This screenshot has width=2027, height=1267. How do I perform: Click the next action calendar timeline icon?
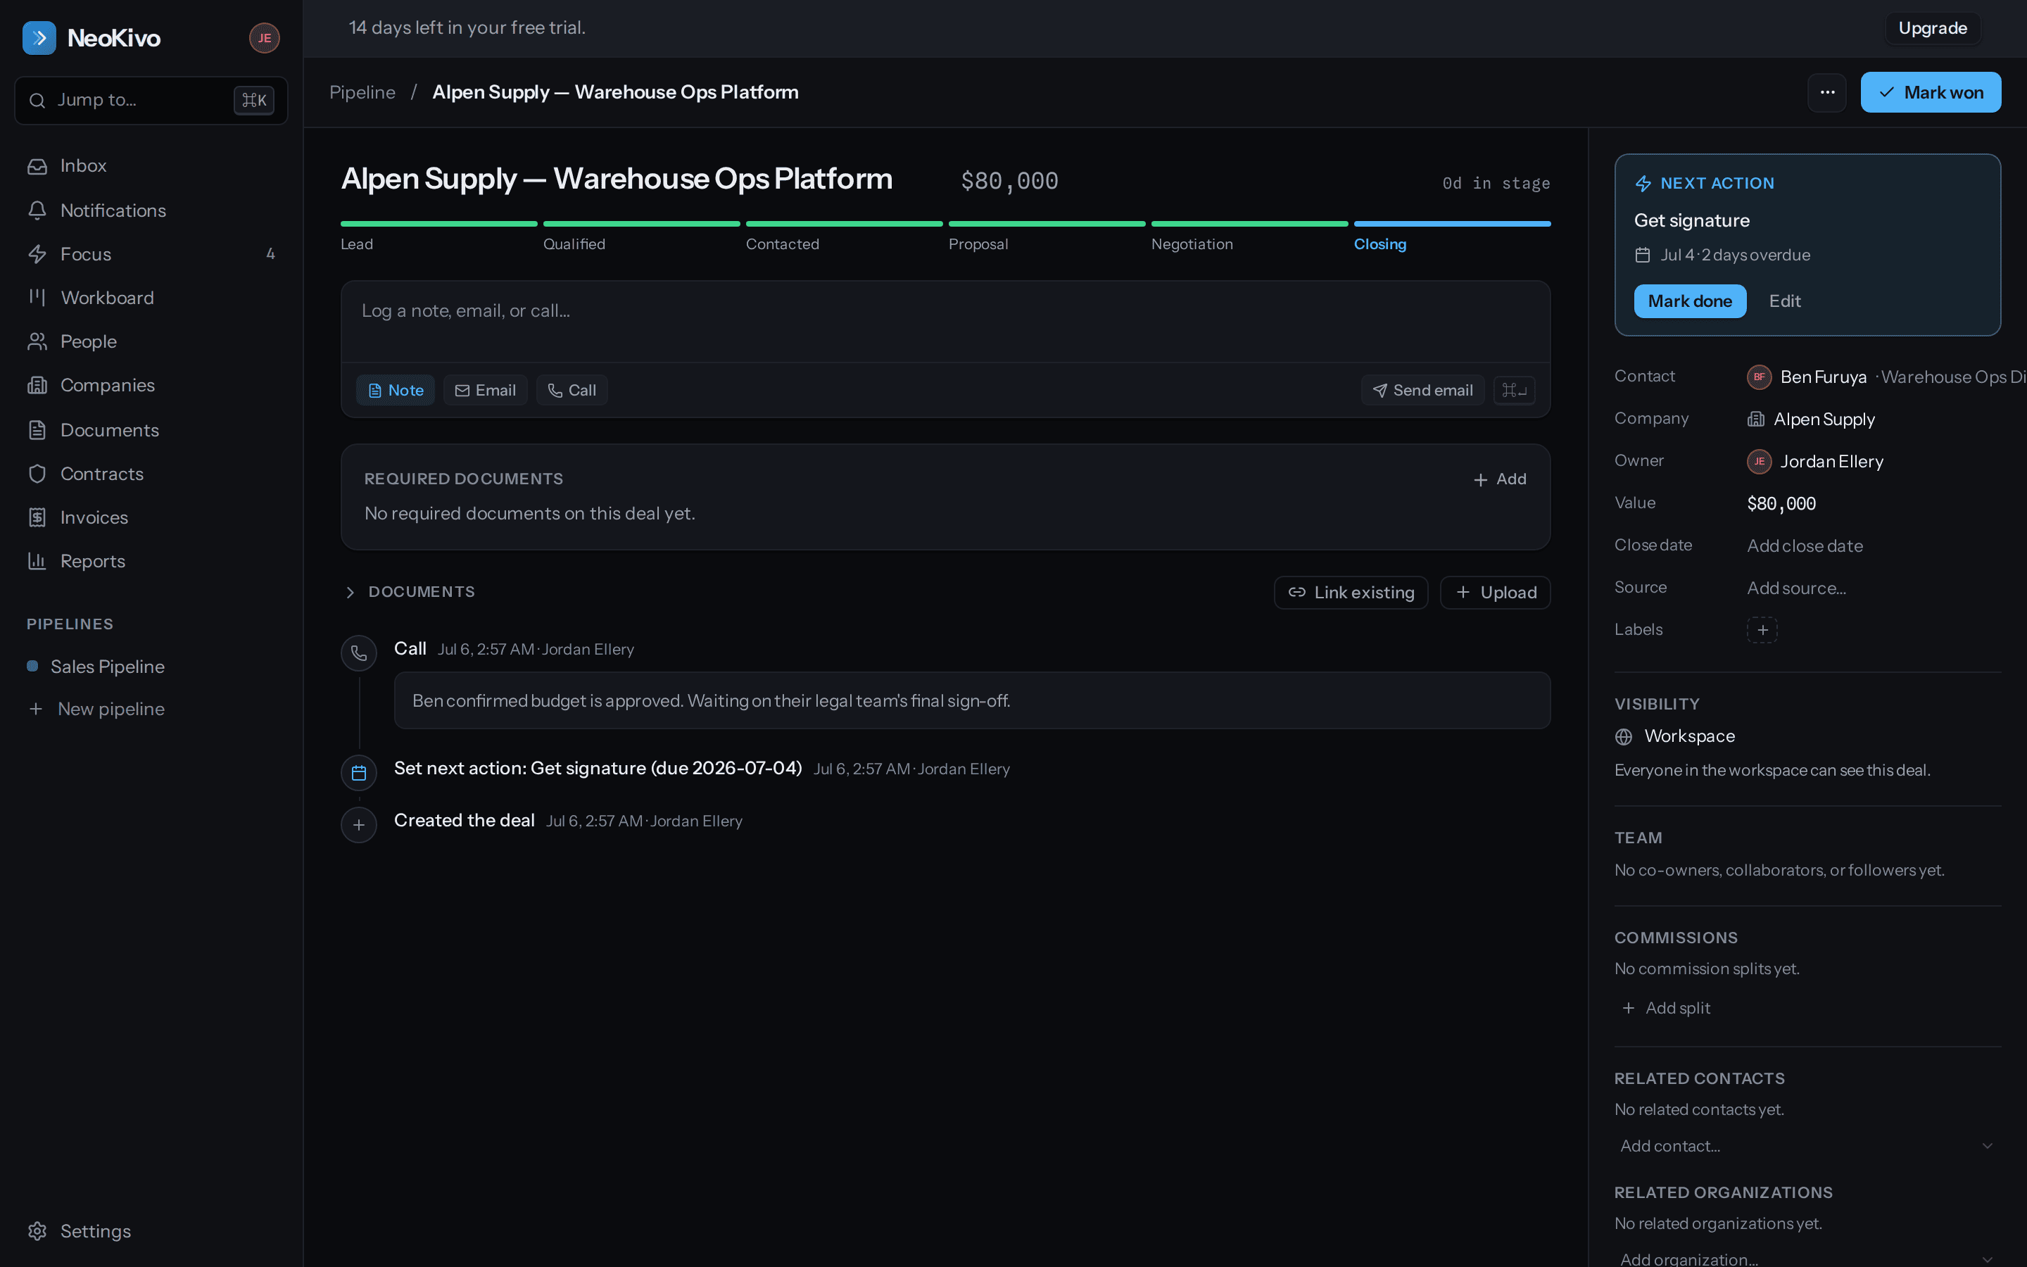(x=358, y=773)
